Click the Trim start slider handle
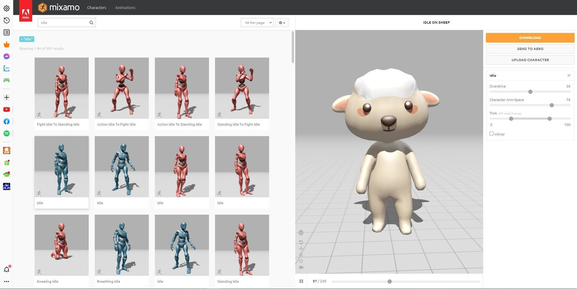The image size is (577, 289). pos(511,119)
